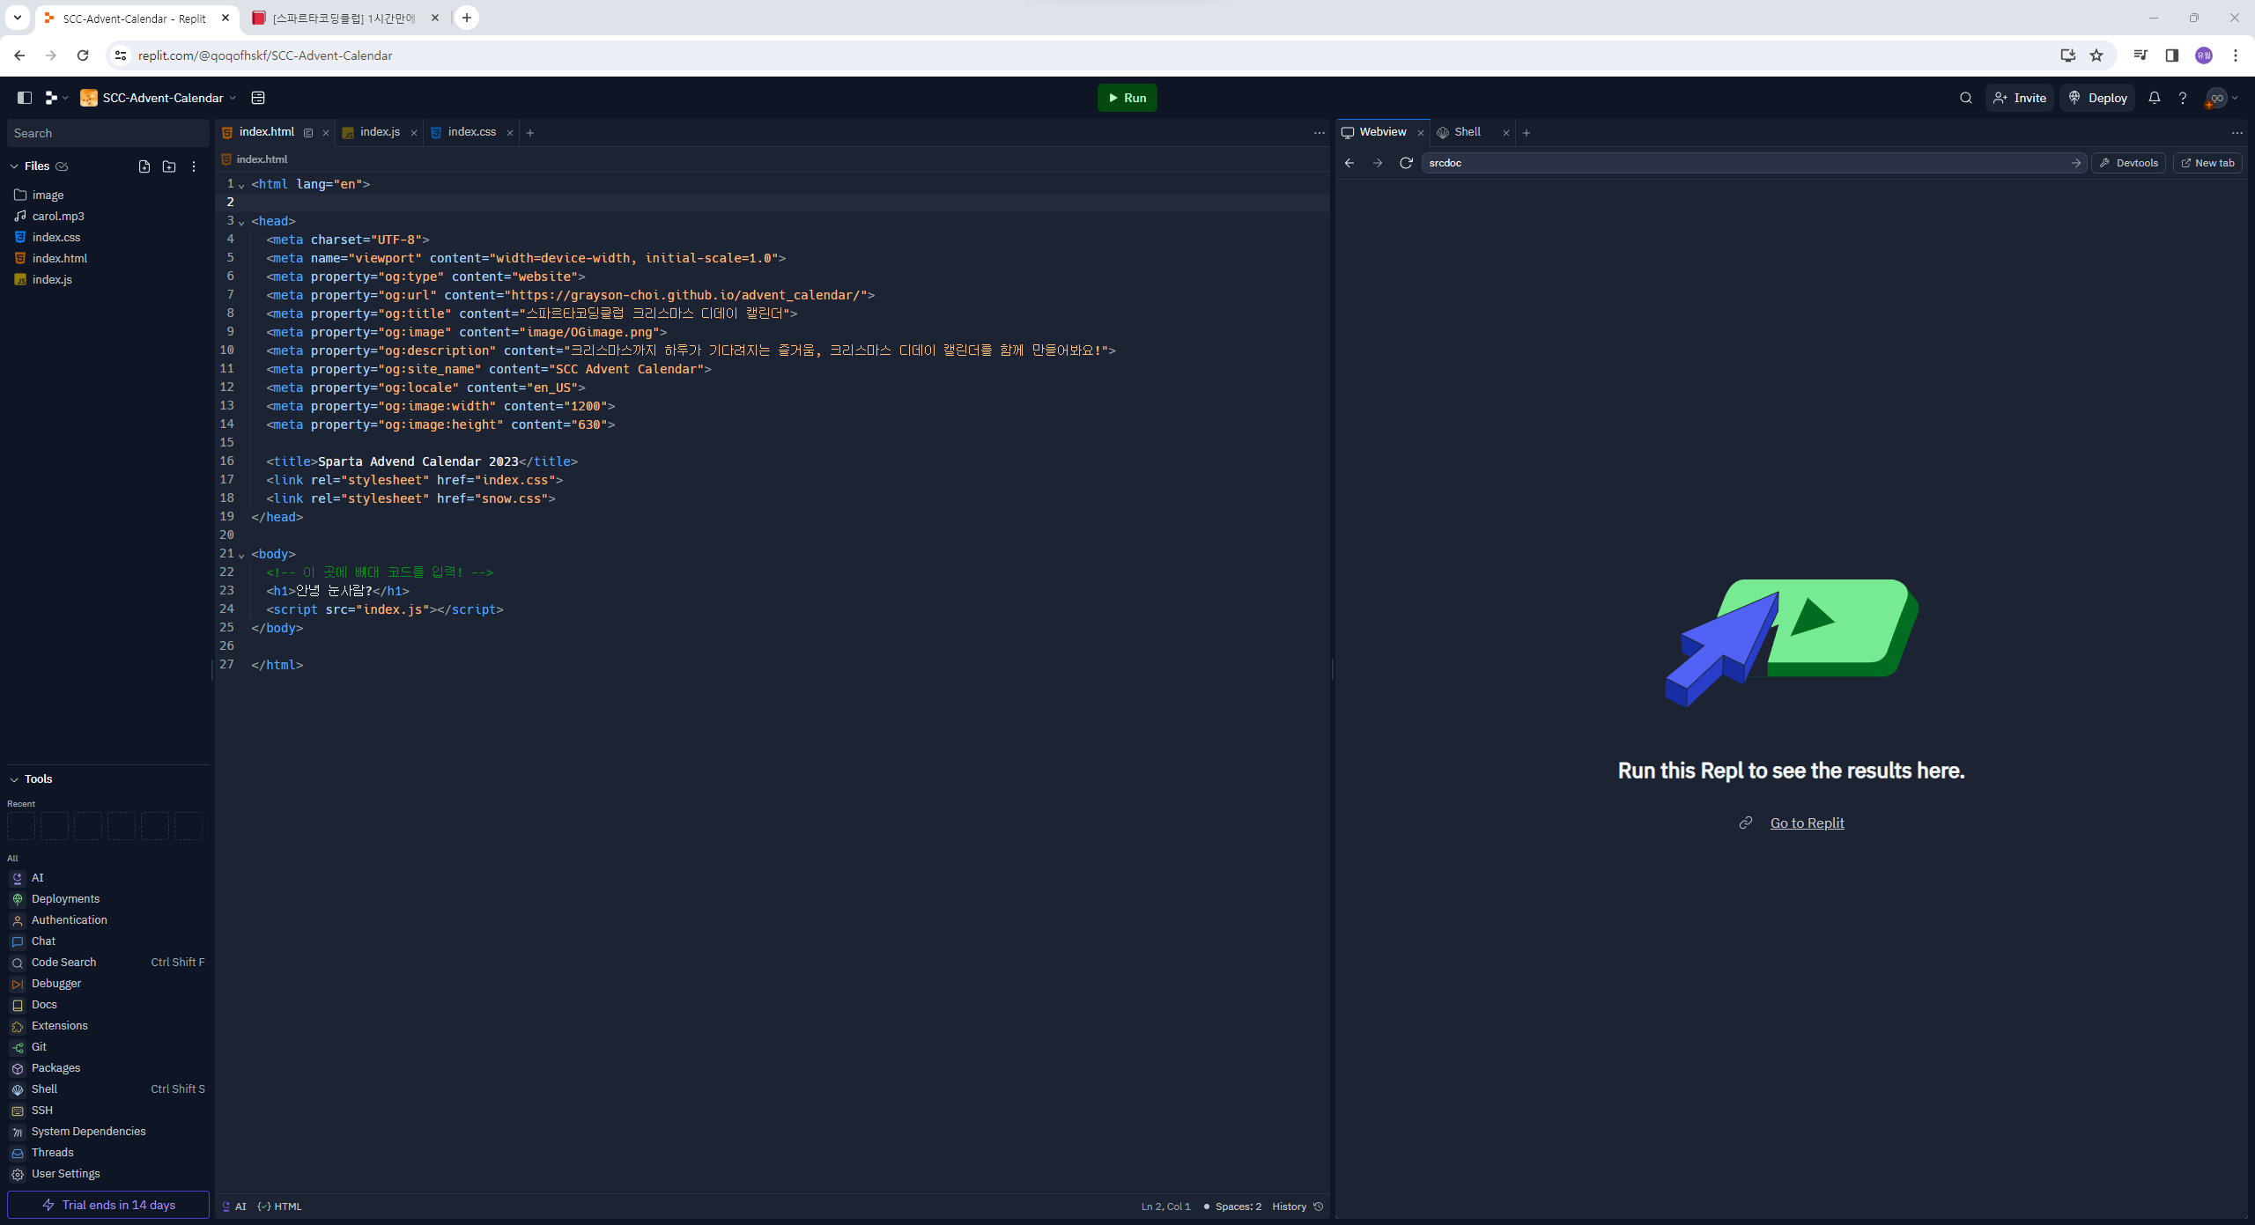Open the Replit account avatar menu

(x=2220, y=98)
